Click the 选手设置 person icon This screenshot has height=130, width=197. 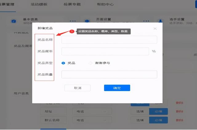click(160, 21)
